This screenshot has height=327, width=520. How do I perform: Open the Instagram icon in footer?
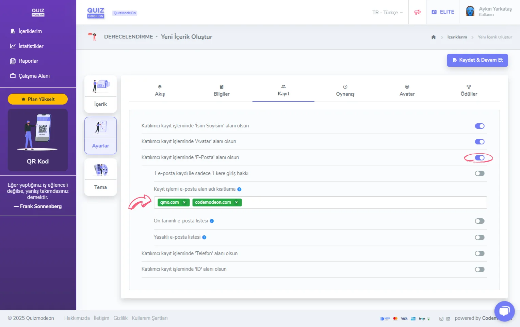coord(441,319)
